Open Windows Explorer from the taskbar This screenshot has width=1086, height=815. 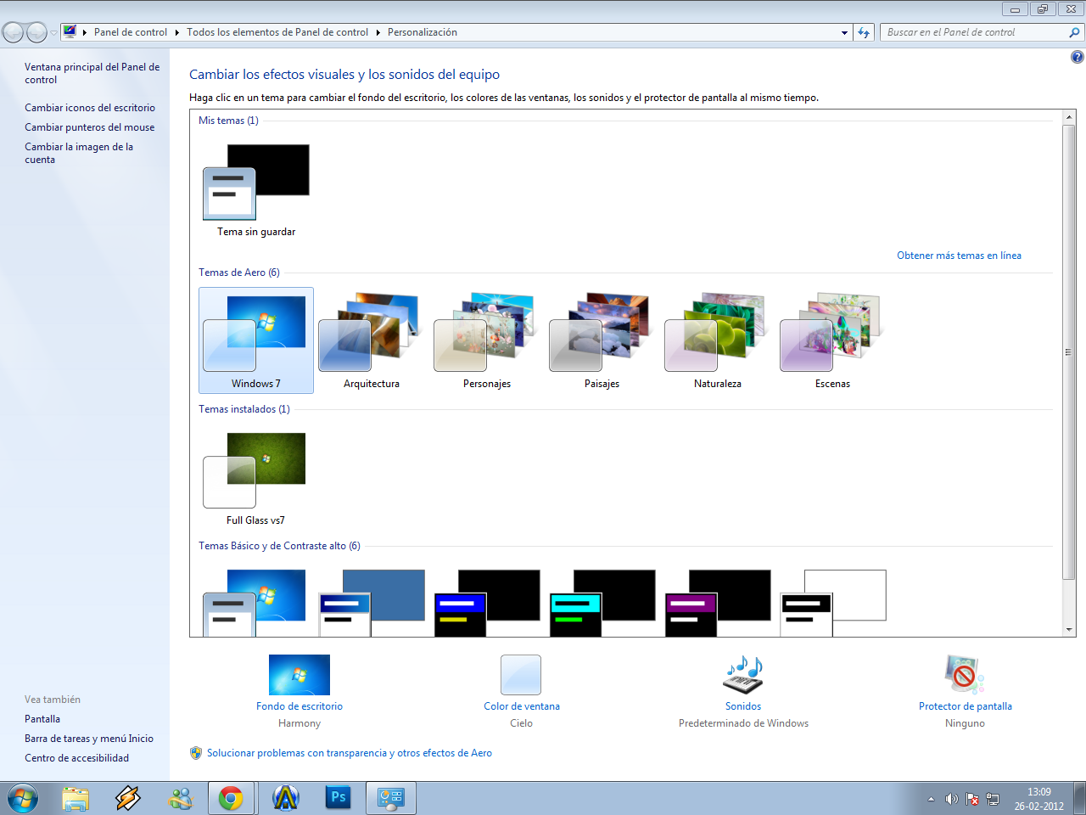click(76, 799)
